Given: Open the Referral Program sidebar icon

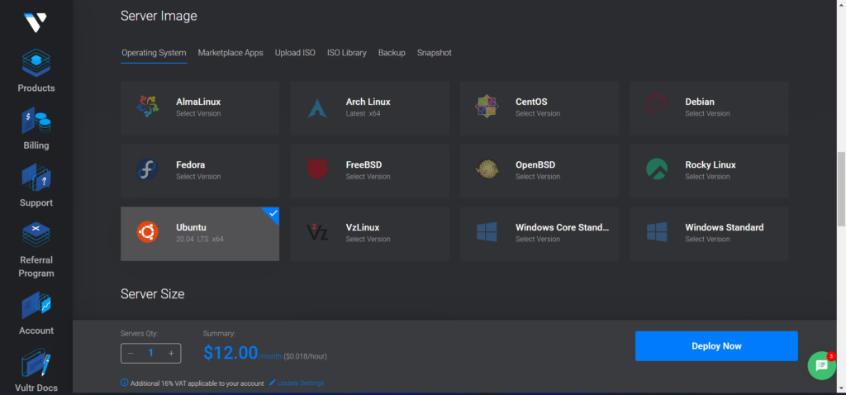Looking at the screenshot, I should pyautogui.click(x=36, y=234).
